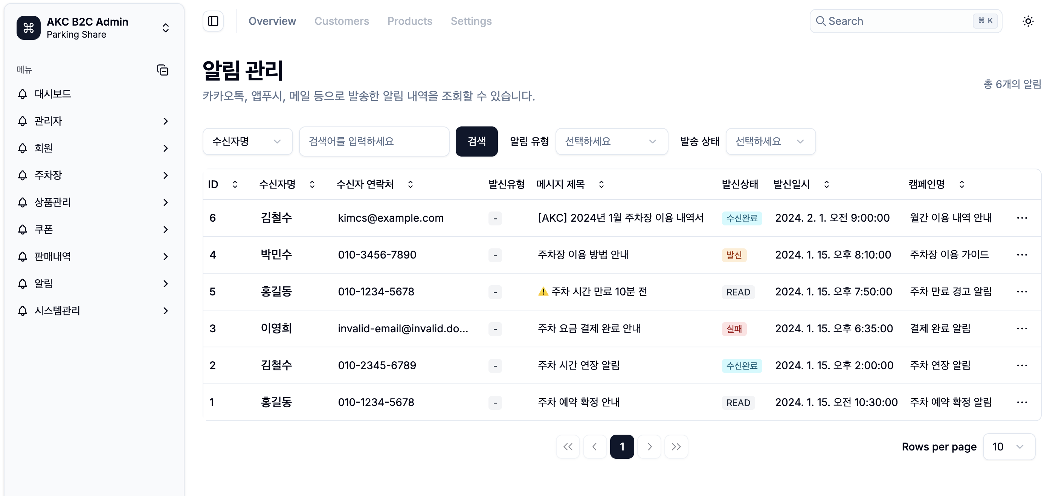This screenshot has height=496, width=1050.
Task: Open the row actions ellipsis for 김철수 row 6
Action: point(1022,218)
